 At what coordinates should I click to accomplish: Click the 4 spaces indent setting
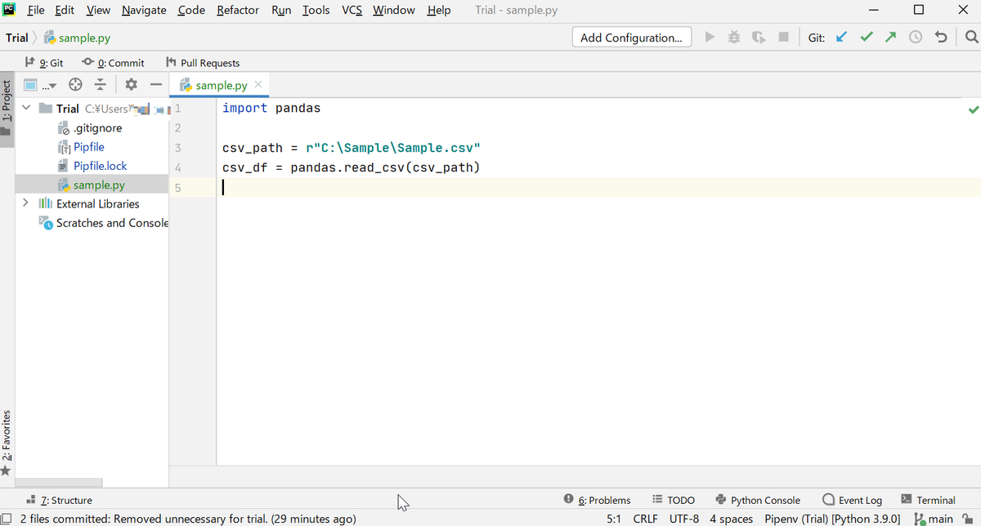731,519
